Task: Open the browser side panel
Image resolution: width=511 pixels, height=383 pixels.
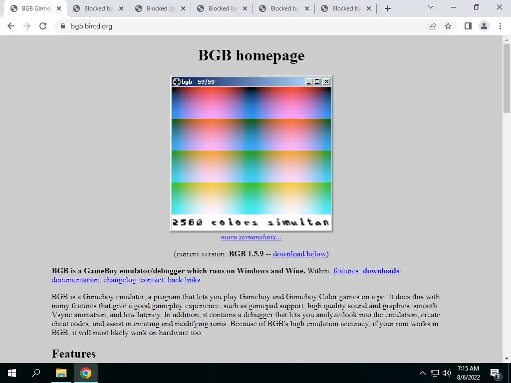Action: click(468, 26)
